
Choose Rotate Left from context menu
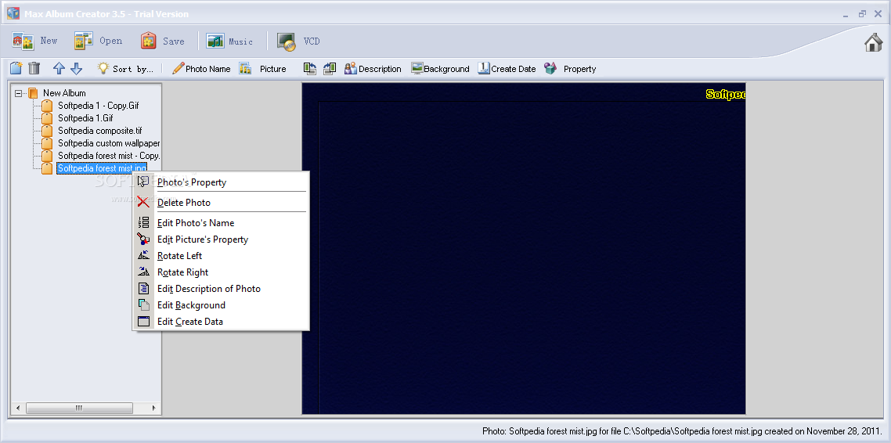point(221,256)
